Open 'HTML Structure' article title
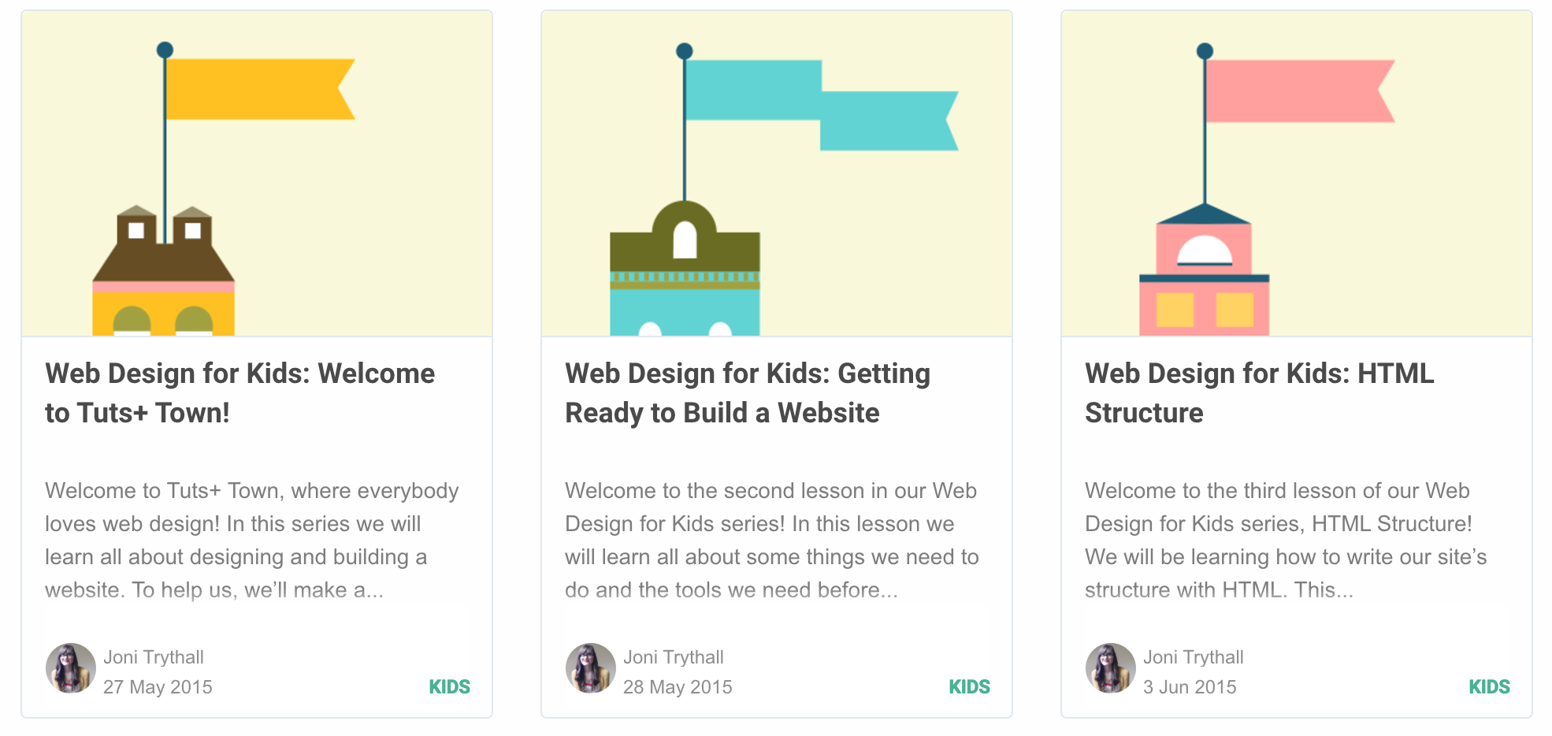Viewport: 1552px width, 736px height. click(1259, 392)
